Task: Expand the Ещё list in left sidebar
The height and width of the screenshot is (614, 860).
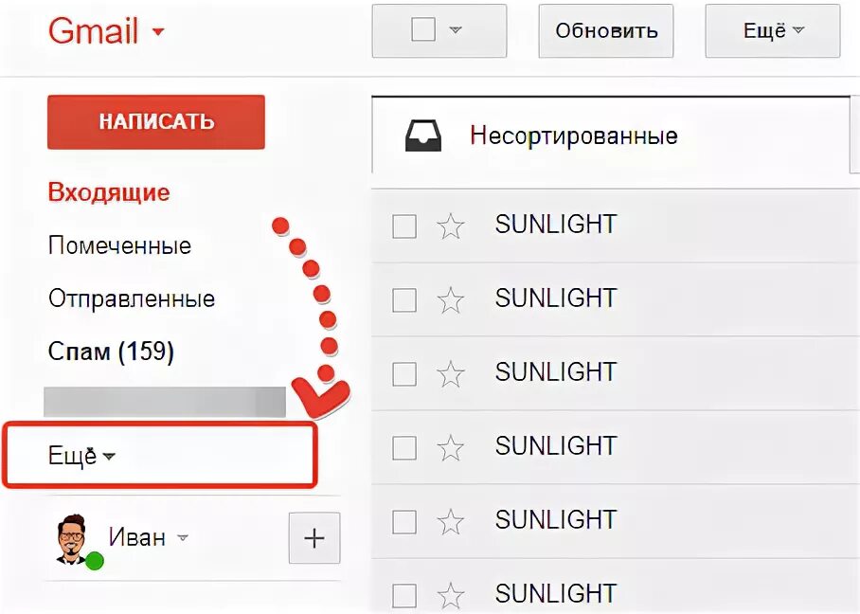Action: [x=82, y=456]
